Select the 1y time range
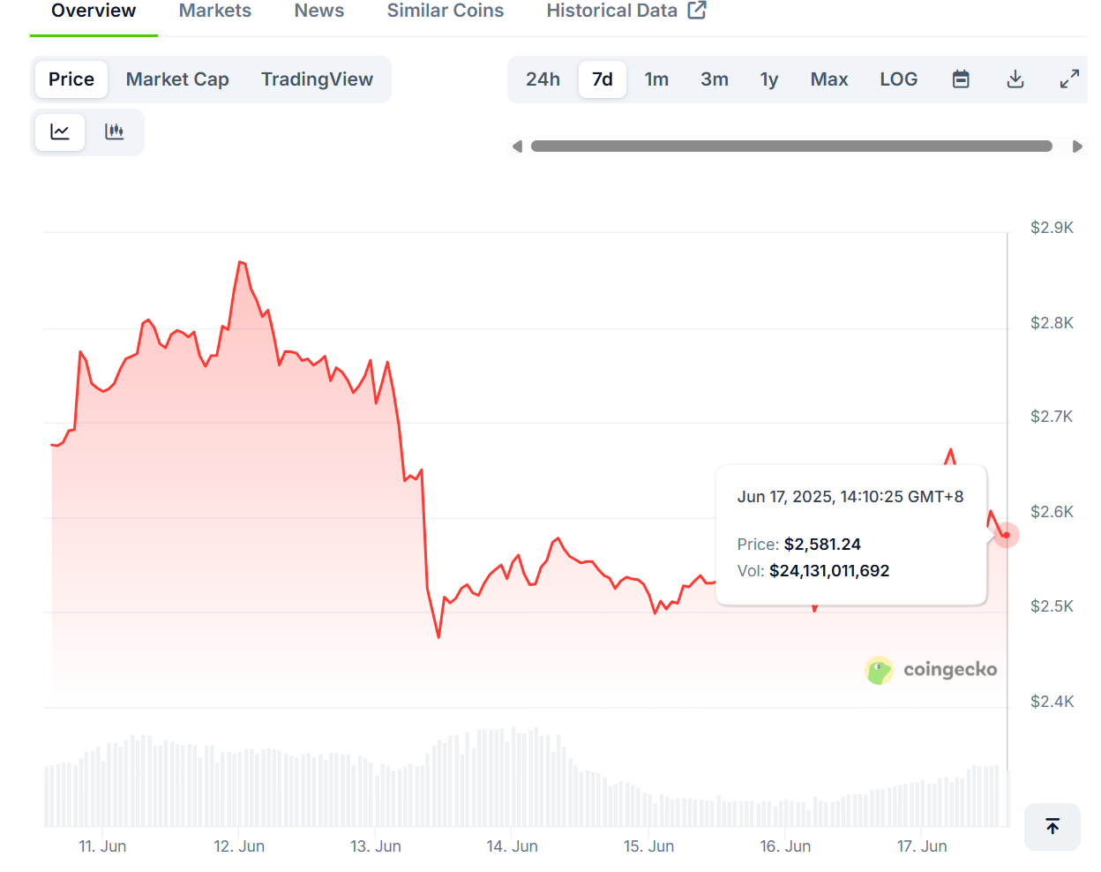 [768, 79]
